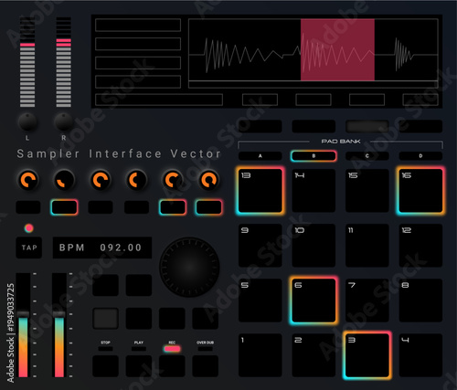Tap drum pad 11
This screenshot has height=390, width=457.
367,246
